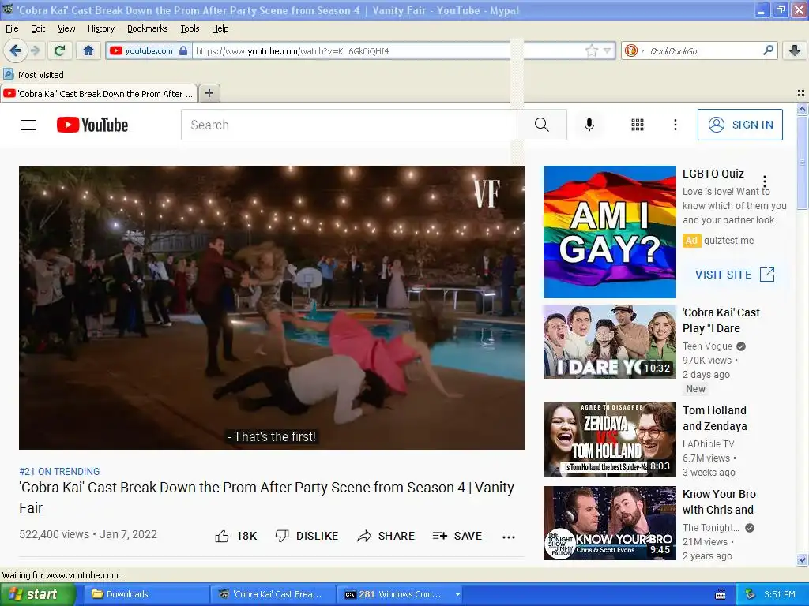Click the DISLIKE thumbs-down button

[307, 536]
